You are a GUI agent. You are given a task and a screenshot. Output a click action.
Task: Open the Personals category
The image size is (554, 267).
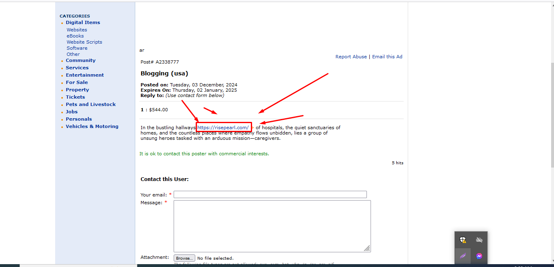79,119
